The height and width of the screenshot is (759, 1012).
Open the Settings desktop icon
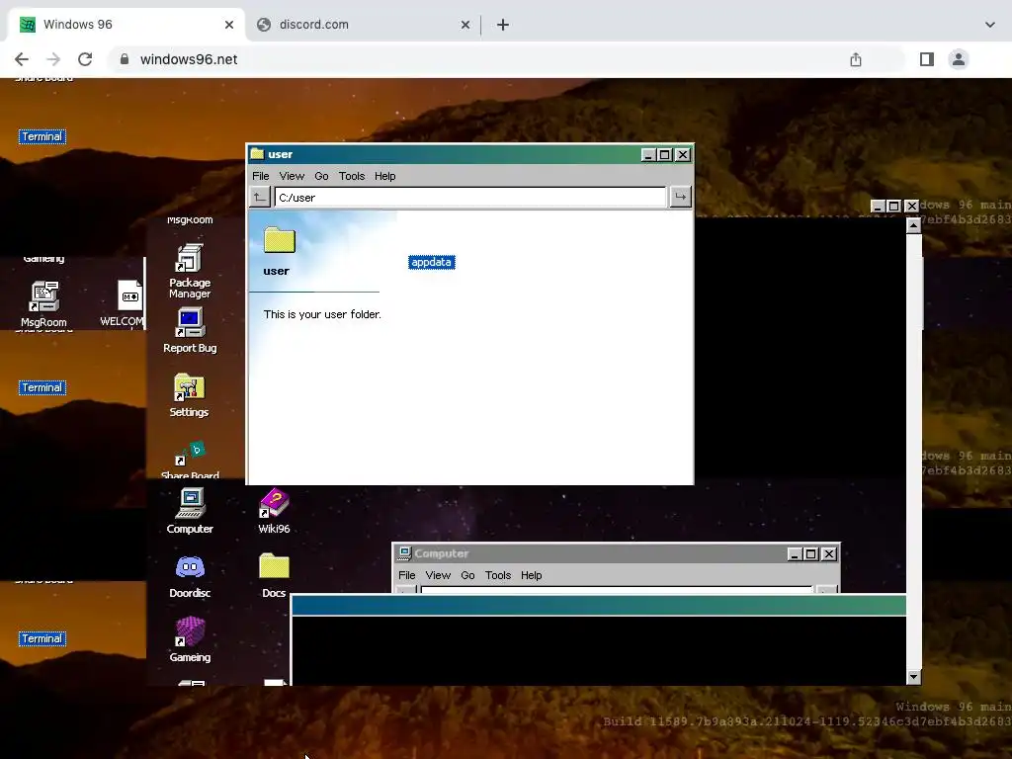189,395
